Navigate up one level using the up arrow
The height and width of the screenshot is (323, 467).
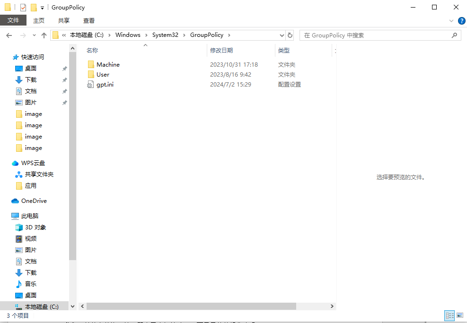tap(44, 35)
